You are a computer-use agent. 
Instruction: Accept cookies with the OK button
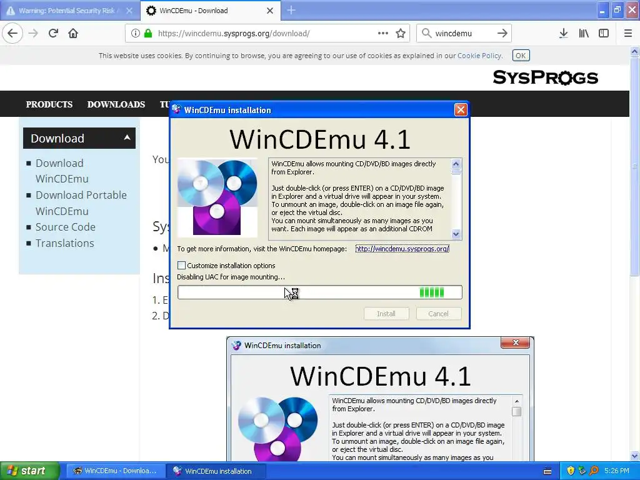click(x=521, y=56)
